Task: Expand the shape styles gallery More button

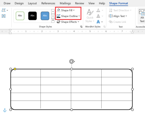Action: pyautogui.click(x=53, y=20)
